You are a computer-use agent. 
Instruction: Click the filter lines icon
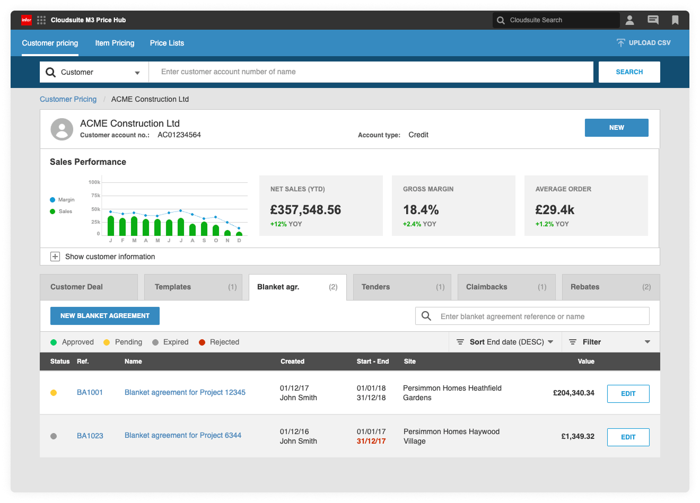573,342
